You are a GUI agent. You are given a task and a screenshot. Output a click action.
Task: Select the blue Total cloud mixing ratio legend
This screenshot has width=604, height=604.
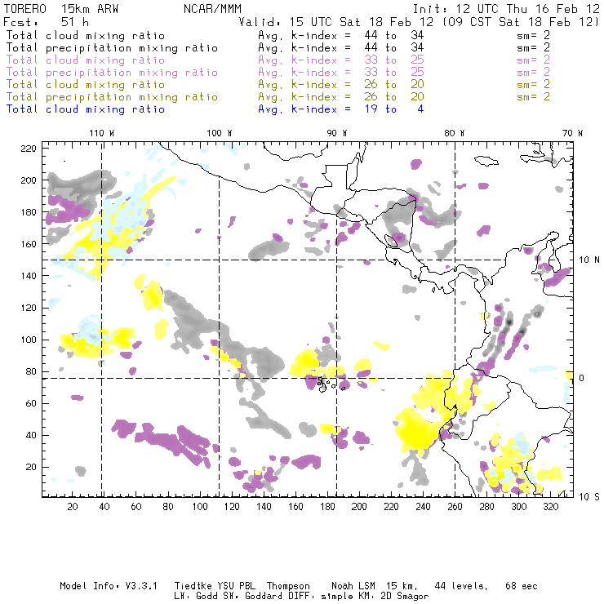[x=85, y=109]
